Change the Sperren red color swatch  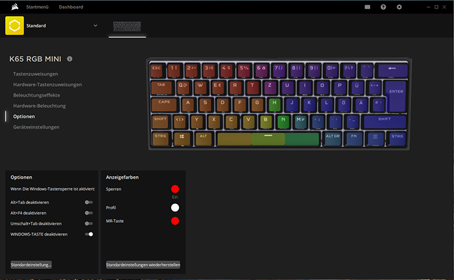click(x=175, y=189)
